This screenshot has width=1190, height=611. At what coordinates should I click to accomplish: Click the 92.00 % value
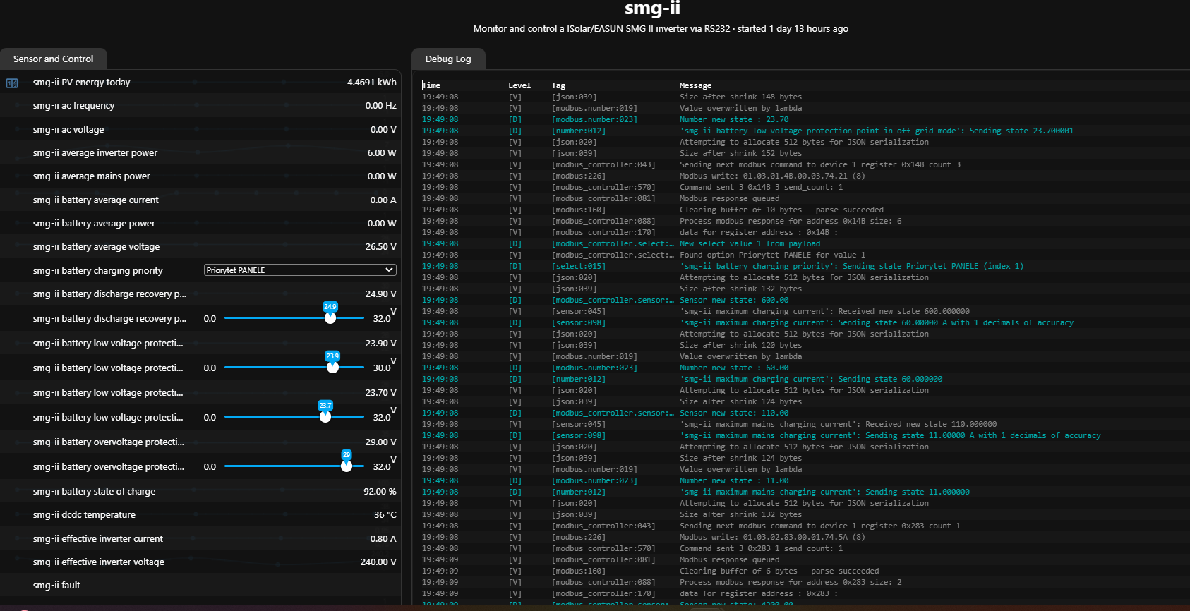(x=380, y=492)
